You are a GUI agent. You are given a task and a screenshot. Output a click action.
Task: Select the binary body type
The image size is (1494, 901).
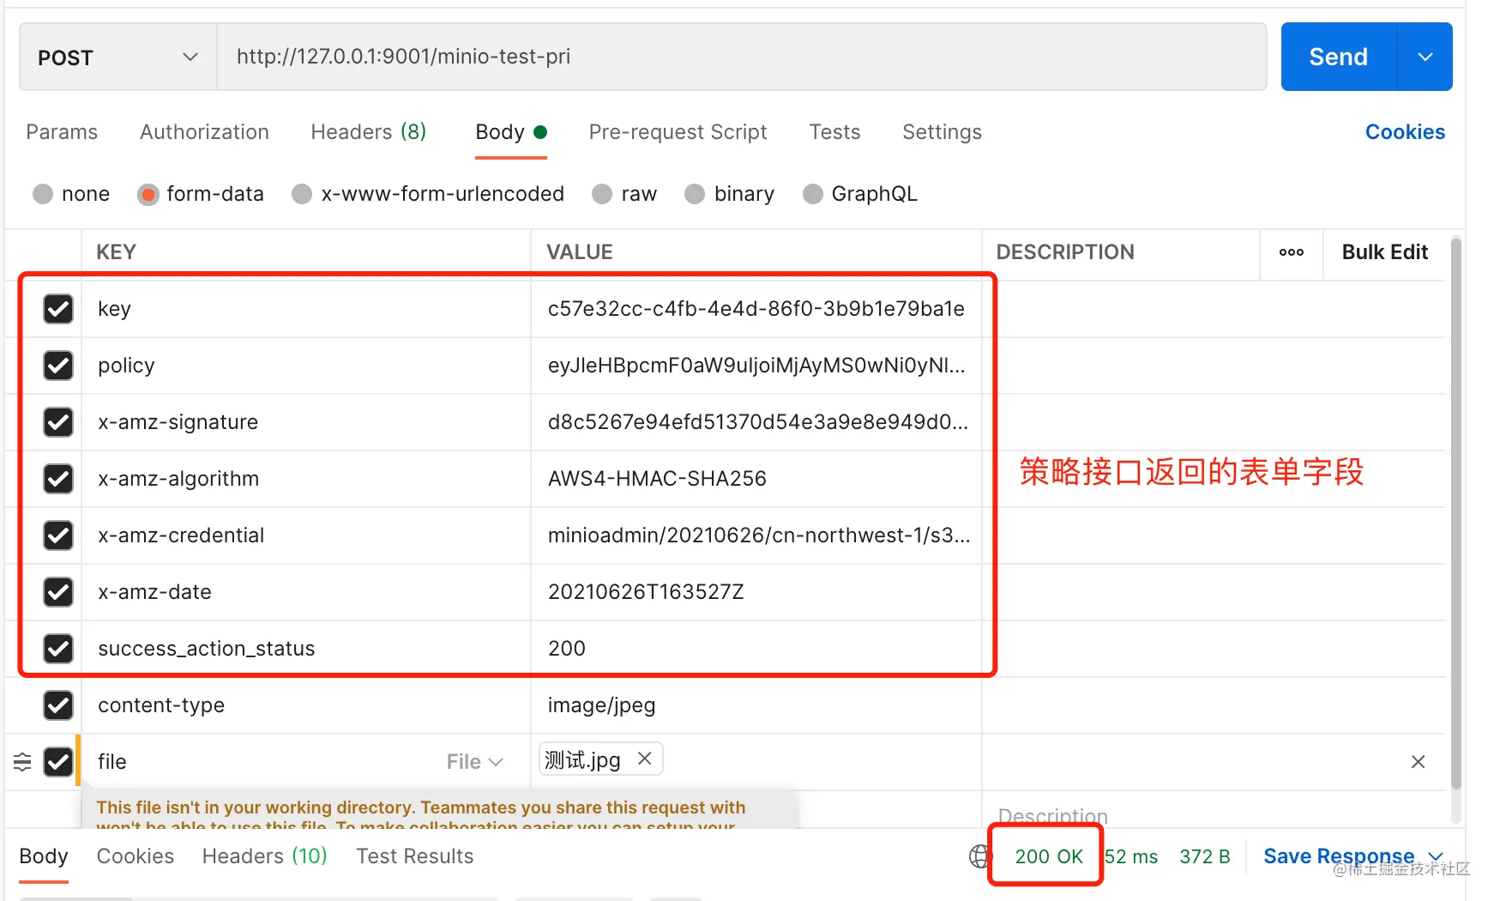click(695, 194)
